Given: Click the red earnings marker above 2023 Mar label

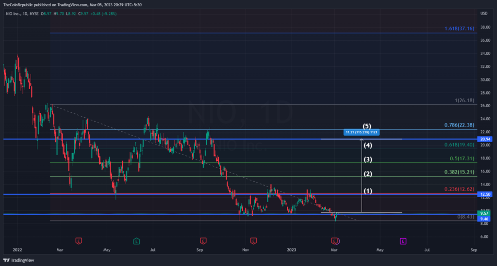Looking at the screenshot, I should click(334, 241).
